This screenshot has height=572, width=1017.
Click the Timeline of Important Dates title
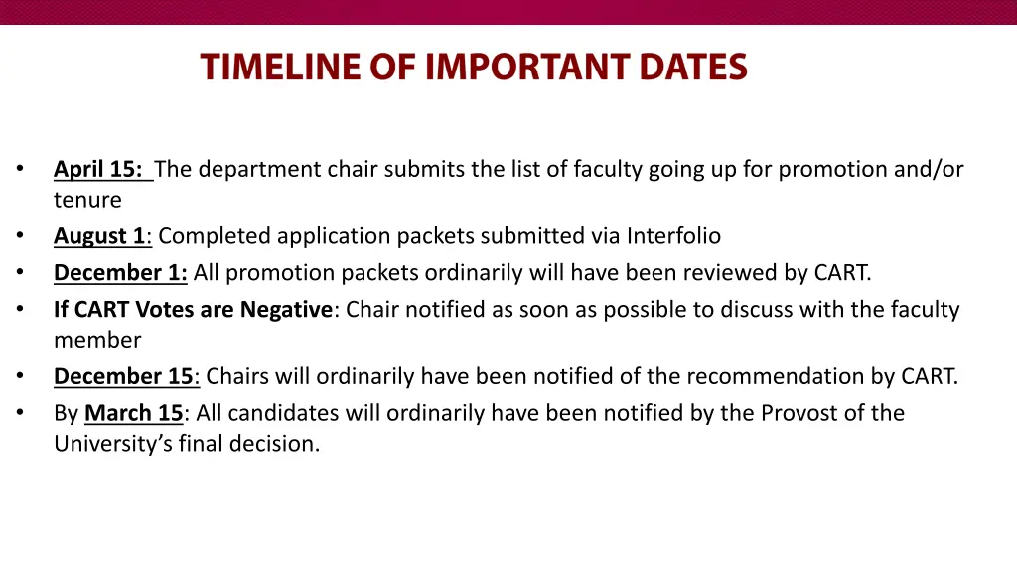click(474, 68)
